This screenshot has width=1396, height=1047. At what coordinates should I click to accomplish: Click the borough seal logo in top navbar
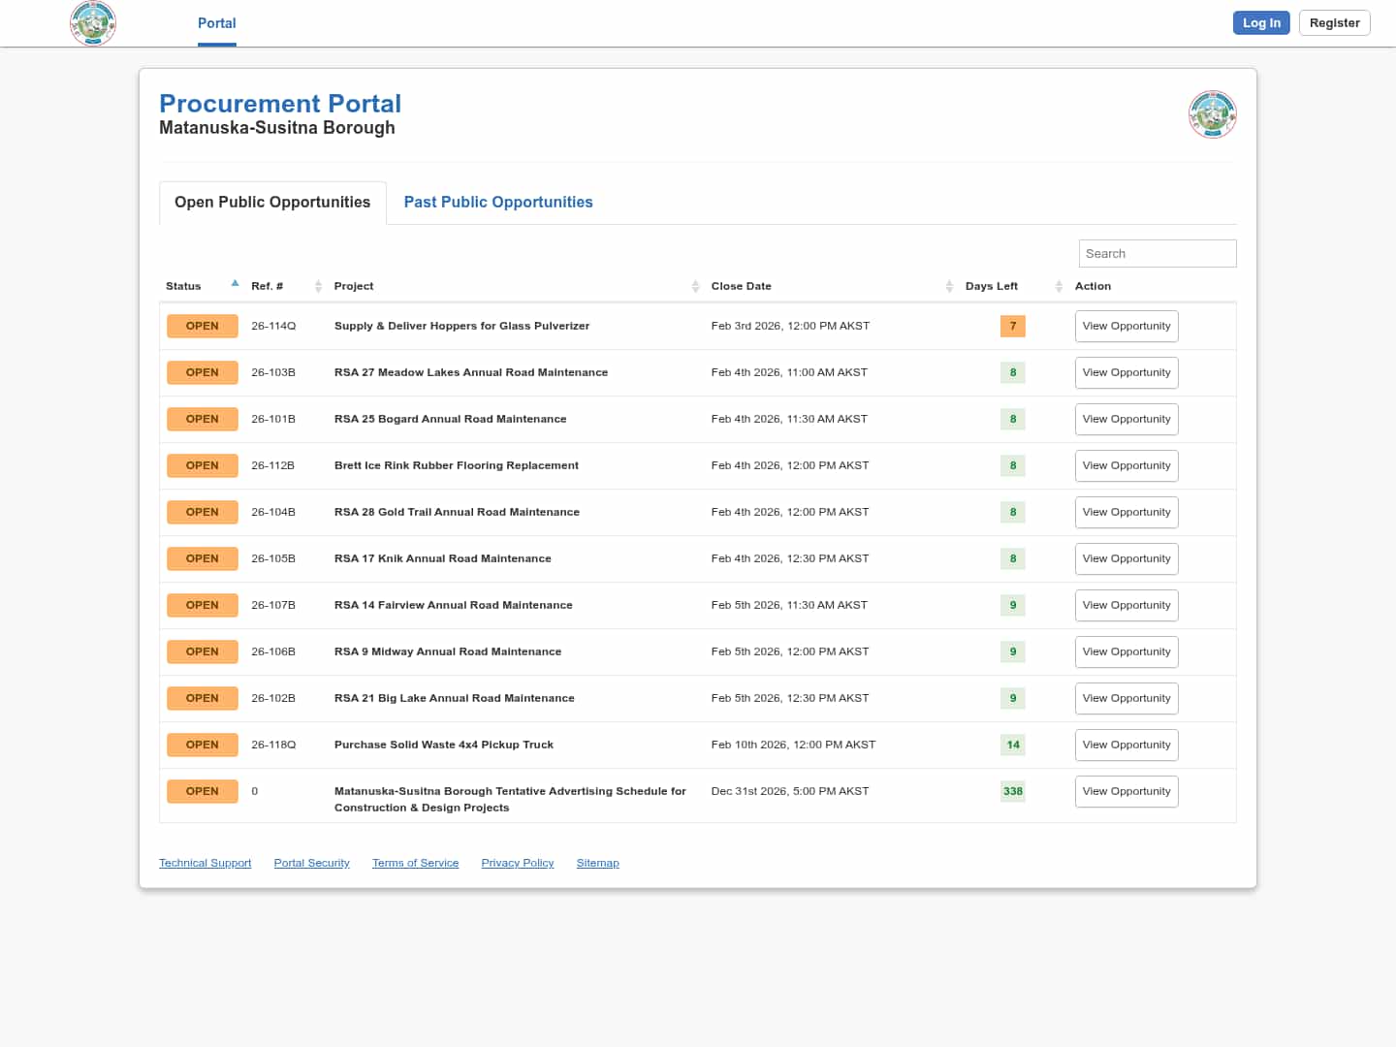(x=93, y=22)
